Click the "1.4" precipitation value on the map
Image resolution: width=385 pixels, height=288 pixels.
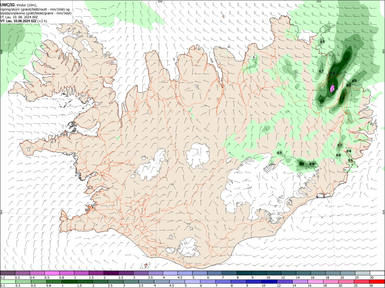346,59
